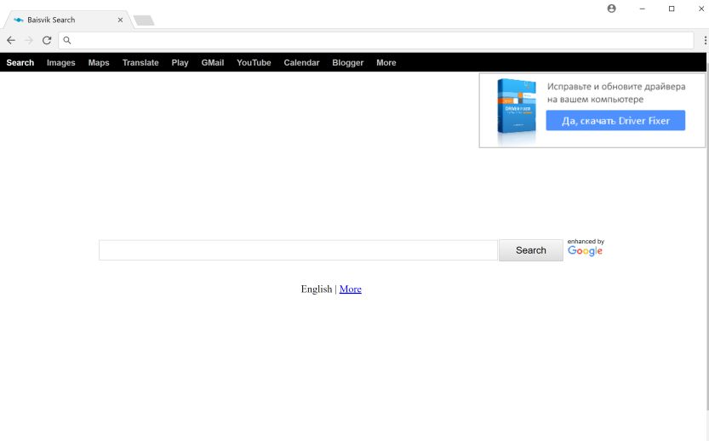Open Images in the navigation bar
Viewport: 709px width, 441px height.
(x=61, y=63)
